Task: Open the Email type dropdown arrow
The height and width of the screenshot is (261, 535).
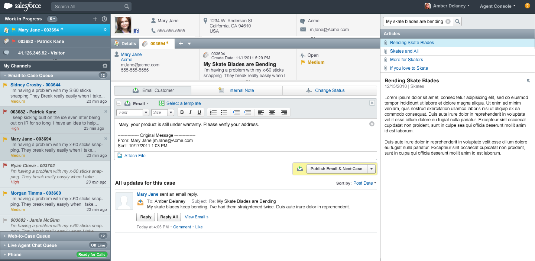Action: tap(147, 103)
